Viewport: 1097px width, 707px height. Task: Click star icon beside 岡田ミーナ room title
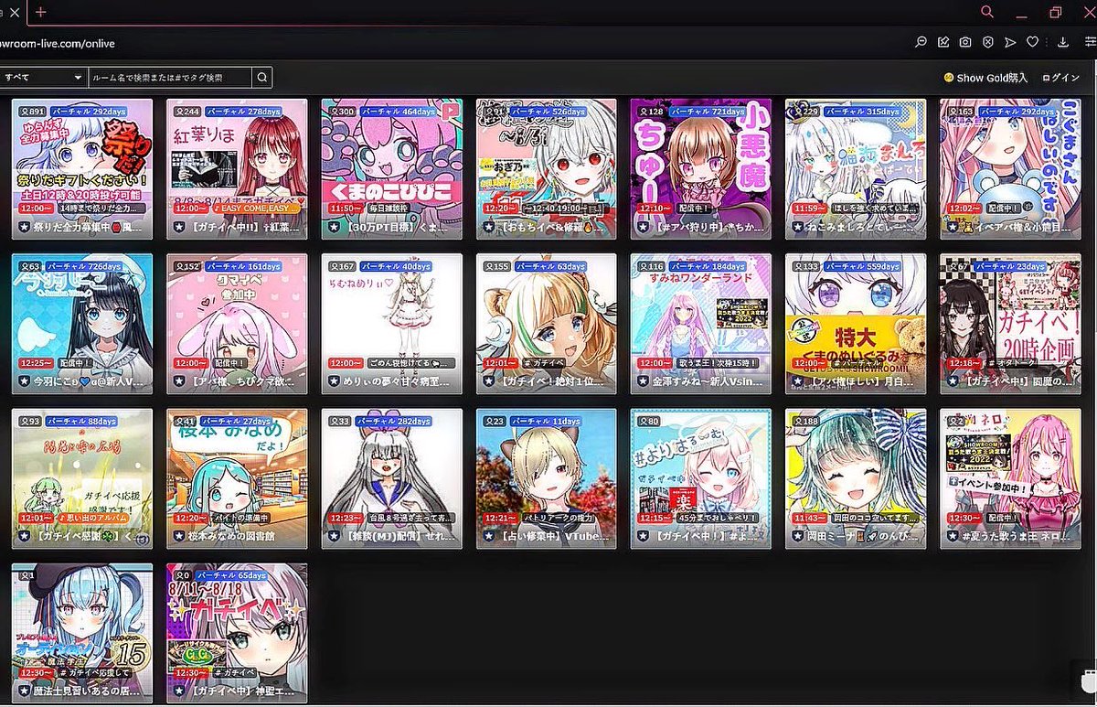798,536
